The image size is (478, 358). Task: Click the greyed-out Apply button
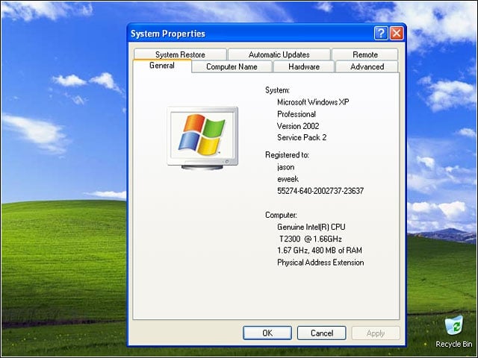376,333
